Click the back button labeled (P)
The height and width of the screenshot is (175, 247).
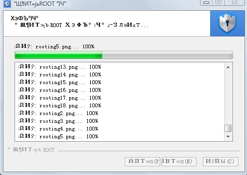tap(142, 161)
